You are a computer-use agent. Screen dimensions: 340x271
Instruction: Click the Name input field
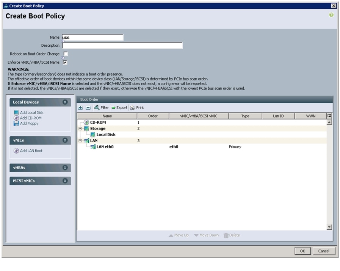(x=93, y=37)
